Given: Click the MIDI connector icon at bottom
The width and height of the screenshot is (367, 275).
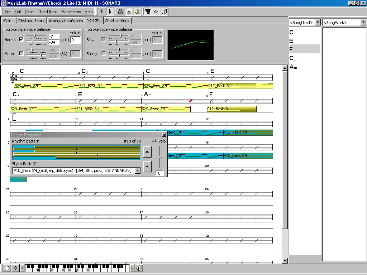Looking at the screenshot, I should point(15,268).
